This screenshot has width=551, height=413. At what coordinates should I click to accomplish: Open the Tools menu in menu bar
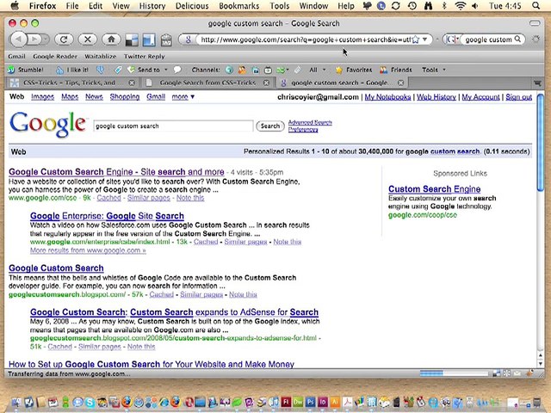pos(279,6)
